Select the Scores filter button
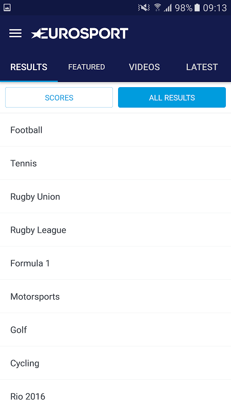231x410 pixels. [59, 97]
